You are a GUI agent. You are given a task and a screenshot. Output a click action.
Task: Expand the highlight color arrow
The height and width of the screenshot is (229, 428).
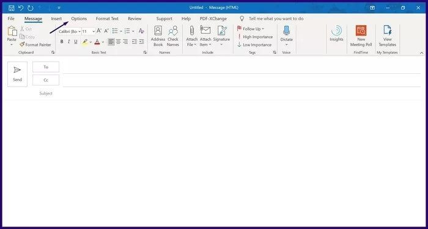[91, 42]
